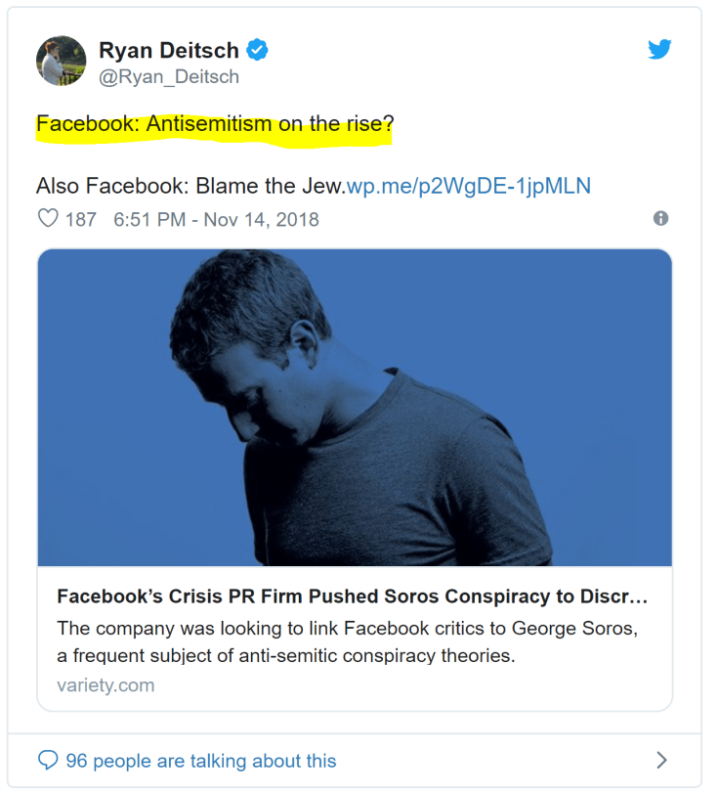Open the Twitter Ads info icon

(661, 218)
